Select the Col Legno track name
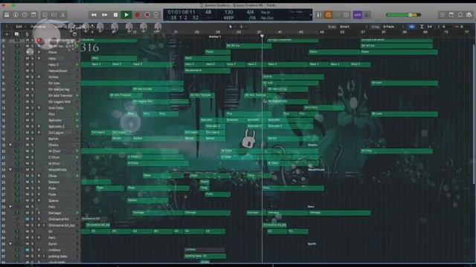The width and height of the screenshot is (476, 267). (57, 133)
